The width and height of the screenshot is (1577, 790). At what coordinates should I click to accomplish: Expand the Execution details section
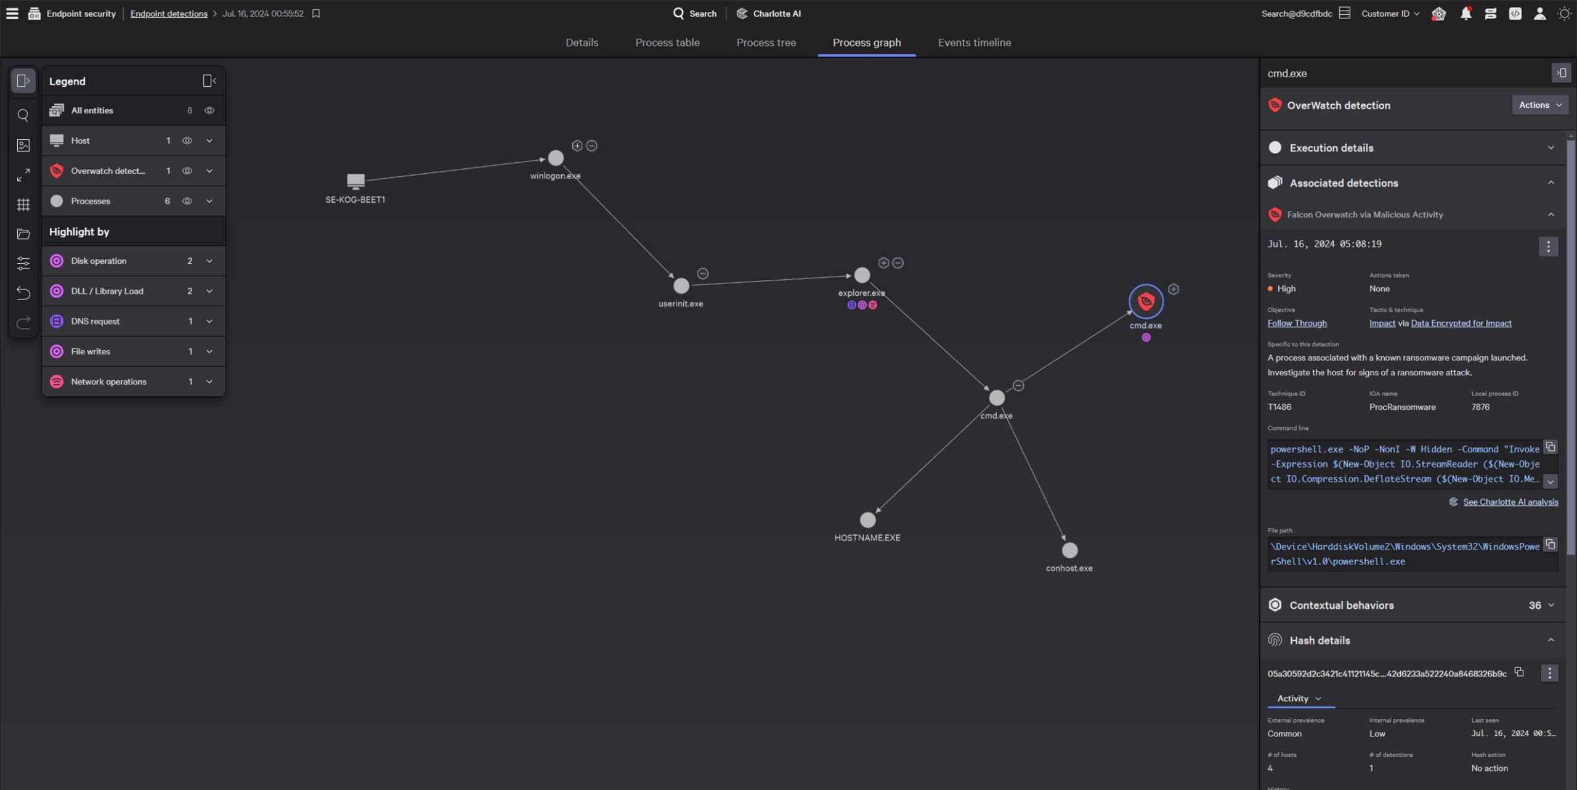[1412, 148]
